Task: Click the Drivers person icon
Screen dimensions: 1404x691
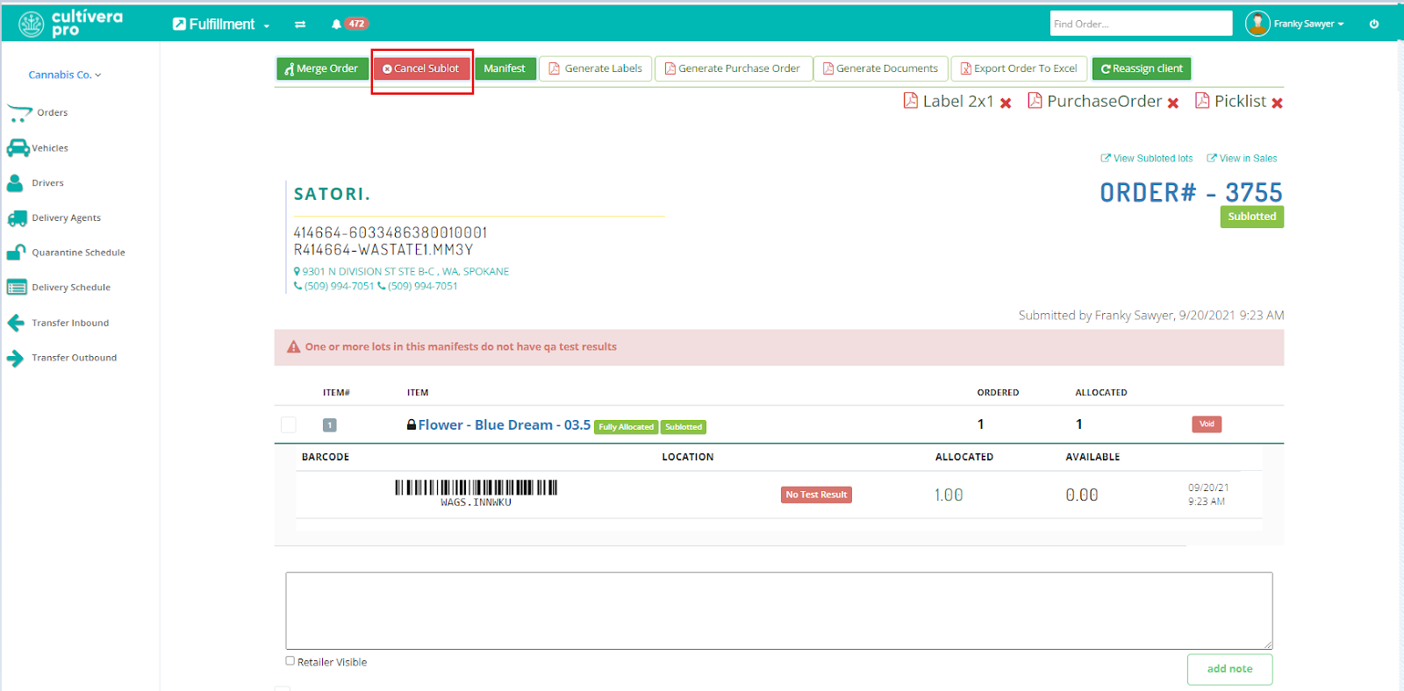Action: [x=15, y=182]
